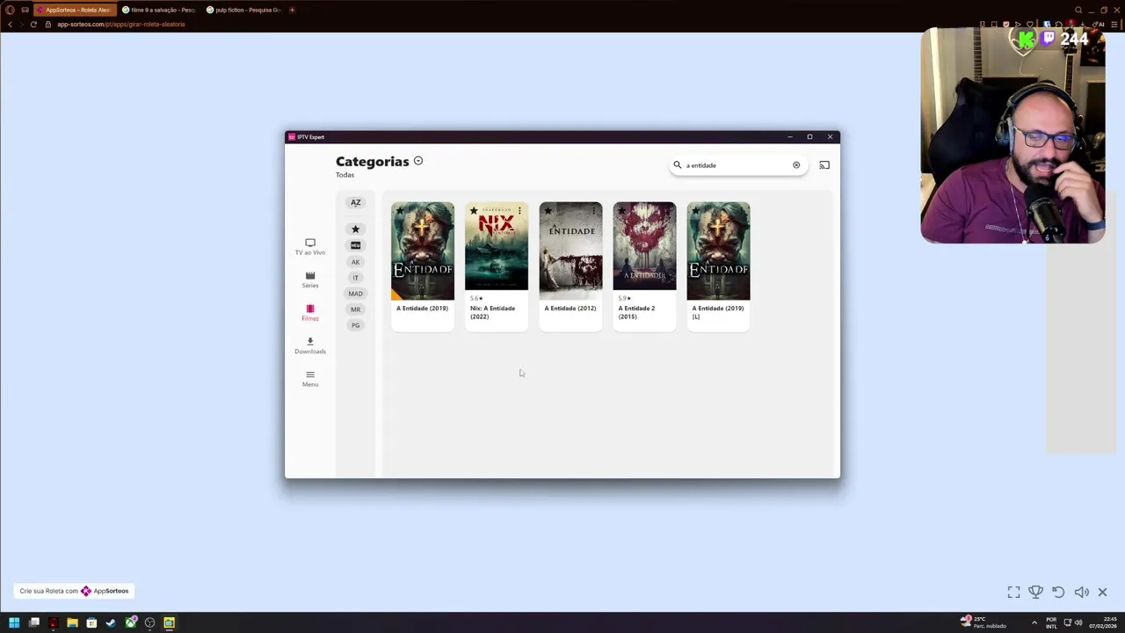The width and height of the screenshot is (1125, 633).
Task: Open Xbox app from the taskbar
Action: point(130,622)
